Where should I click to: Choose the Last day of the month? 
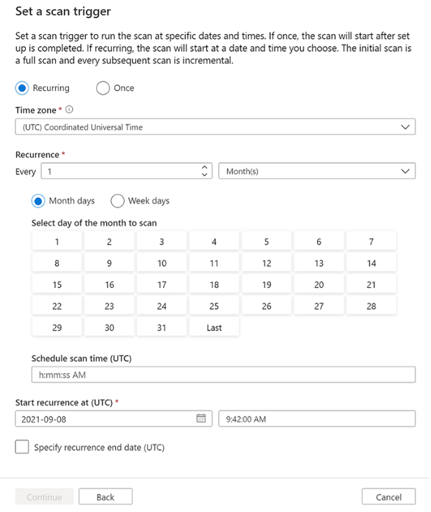(214, 327)
